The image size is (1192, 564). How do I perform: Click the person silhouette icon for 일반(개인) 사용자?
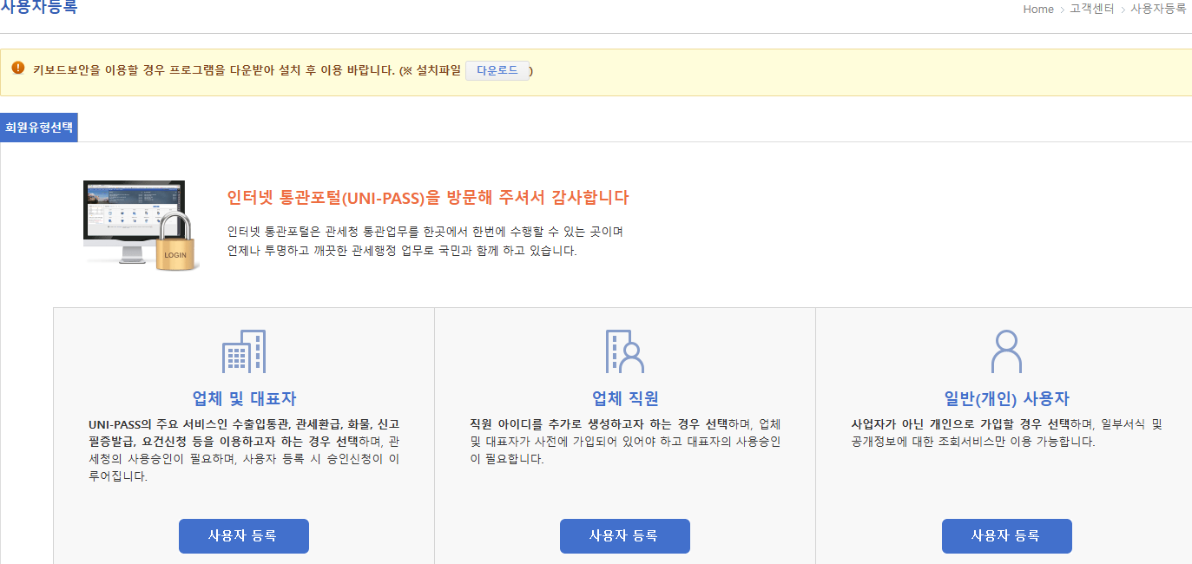(1006, 351)
